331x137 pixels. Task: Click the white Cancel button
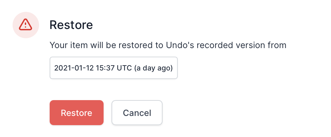[x=137, y=113]
